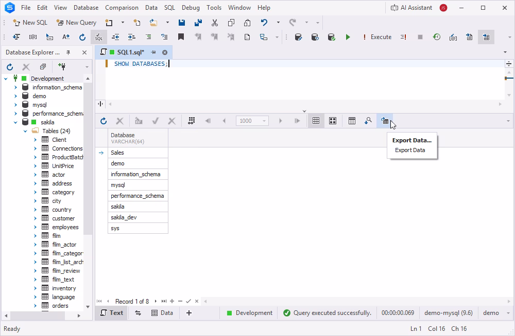Click the Paste clipboard icon
This screenshot has height=336, width=515.
pos(247,23)
